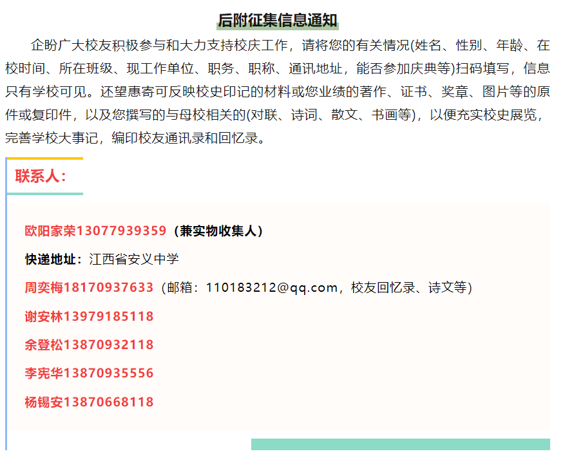Click contact 周奕梅18170937633
This screenshot has width=565, height=456.
click(89, 287)
